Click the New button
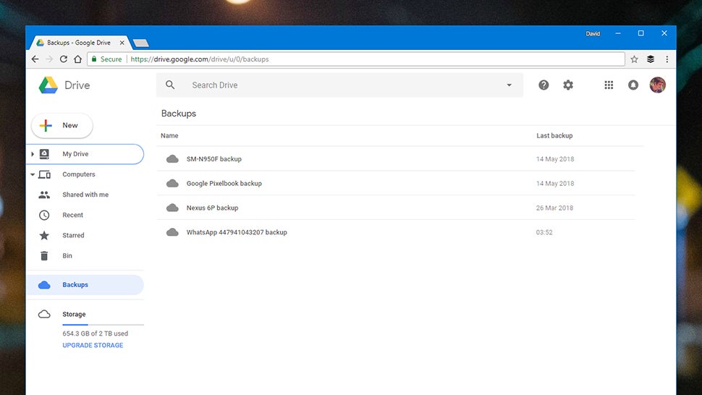702x395 pixels. tap(62, 126)
